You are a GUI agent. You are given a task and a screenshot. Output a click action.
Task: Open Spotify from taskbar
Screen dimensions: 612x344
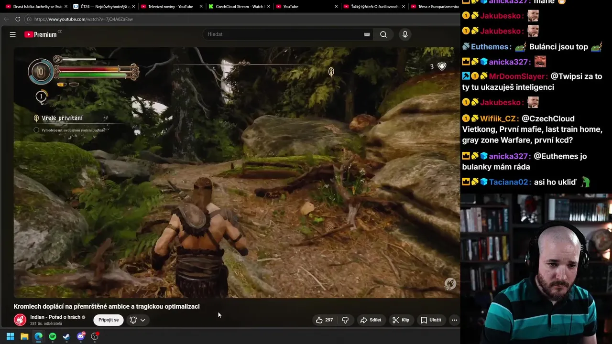coord(53,336)
